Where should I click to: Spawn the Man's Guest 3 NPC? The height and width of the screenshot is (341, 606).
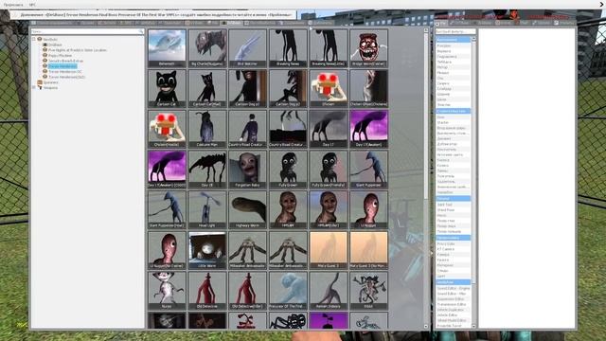[x=329, y=250]
